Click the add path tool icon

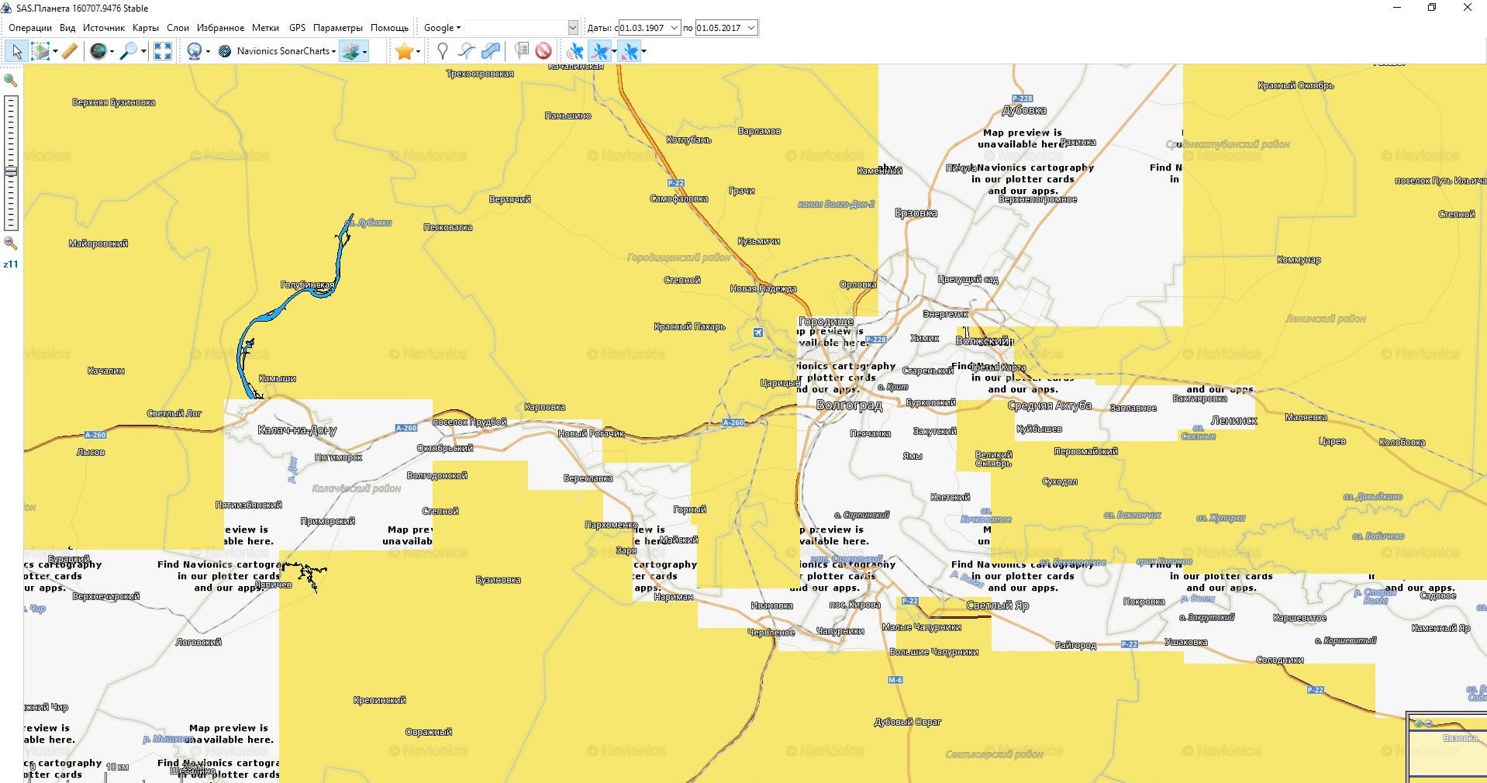point(466,51)
